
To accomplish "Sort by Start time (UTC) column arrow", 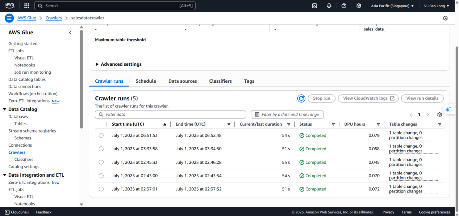I will point(165,124).
